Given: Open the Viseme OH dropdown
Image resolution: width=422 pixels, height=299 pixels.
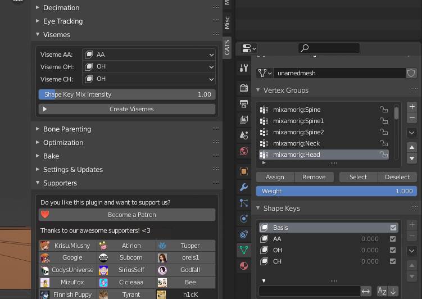Looking at the screenshot, I should [x=149, y=67].
